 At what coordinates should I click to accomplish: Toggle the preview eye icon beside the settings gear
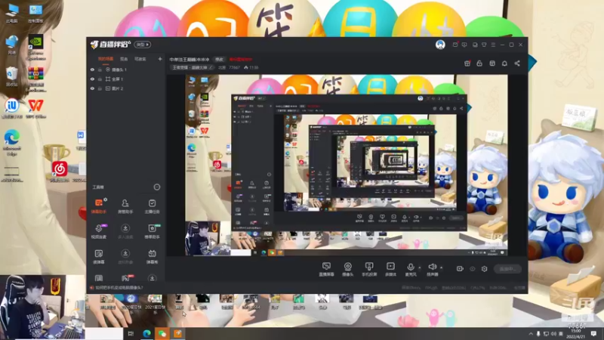[473, 269]
